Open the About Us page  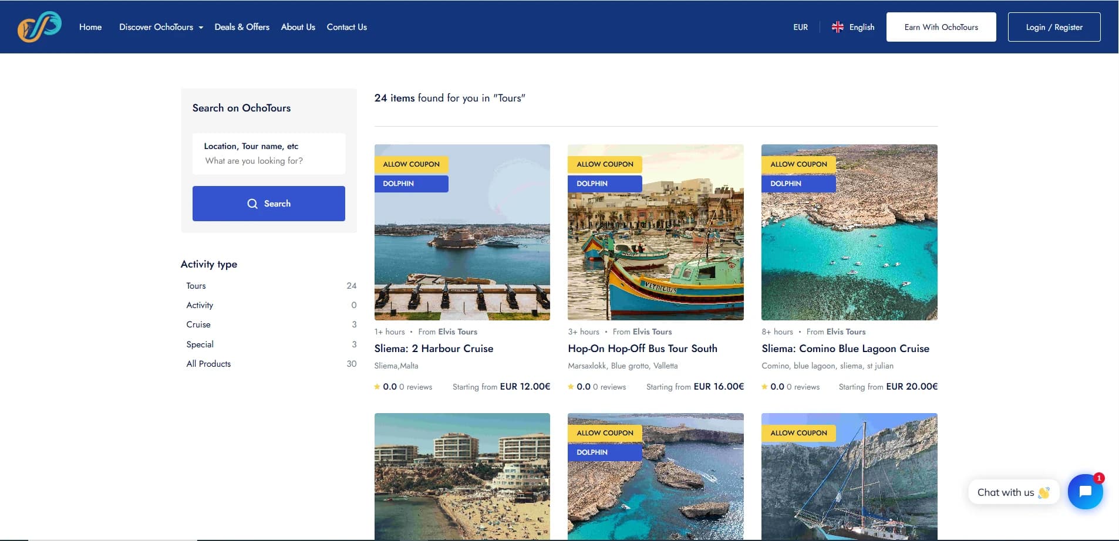point(298,27)
